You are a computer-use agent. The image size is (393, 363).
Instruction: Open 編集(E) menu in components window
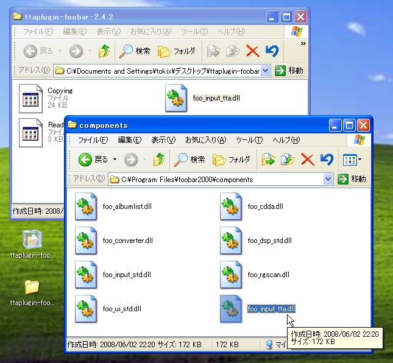coord(130,140)
